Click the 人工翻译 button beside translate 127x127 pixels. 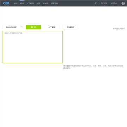coord(52,27)
